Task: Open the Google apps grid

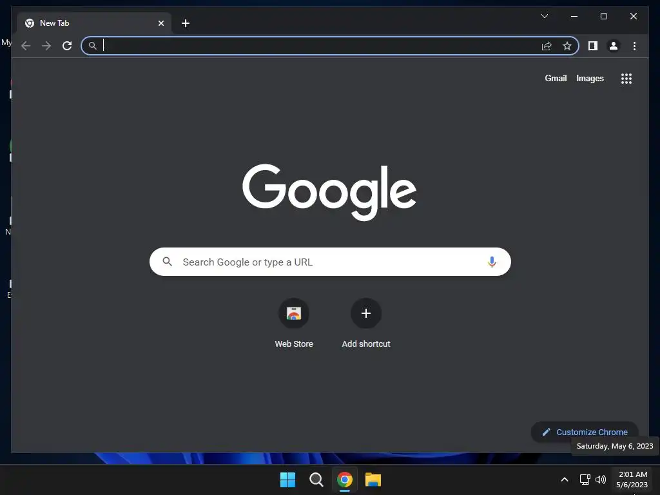Action: (x=626, y=79)
